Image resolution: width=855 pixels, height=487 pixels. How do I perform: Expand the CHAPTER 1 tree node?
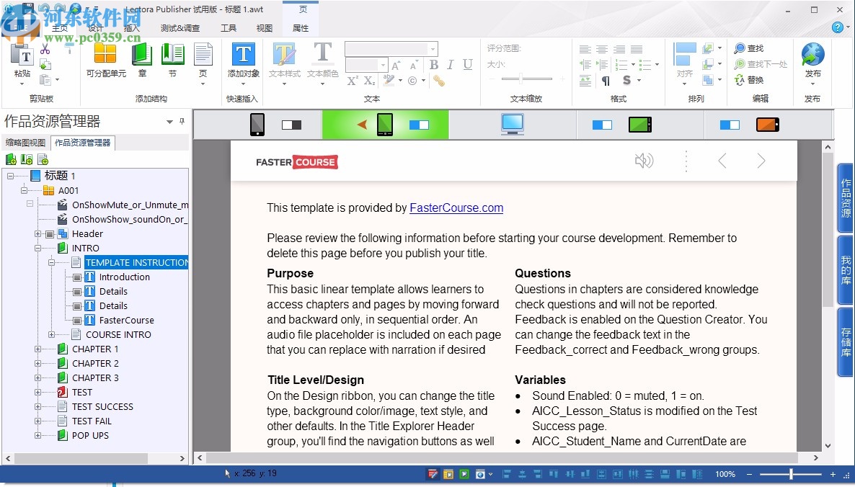pyautogui.click(x=37, y=349)
